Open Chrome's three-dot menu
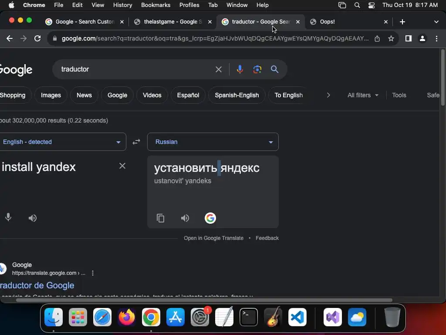This screenshot has width=446, height=335. pyautogui.click(x=436, y=38)
